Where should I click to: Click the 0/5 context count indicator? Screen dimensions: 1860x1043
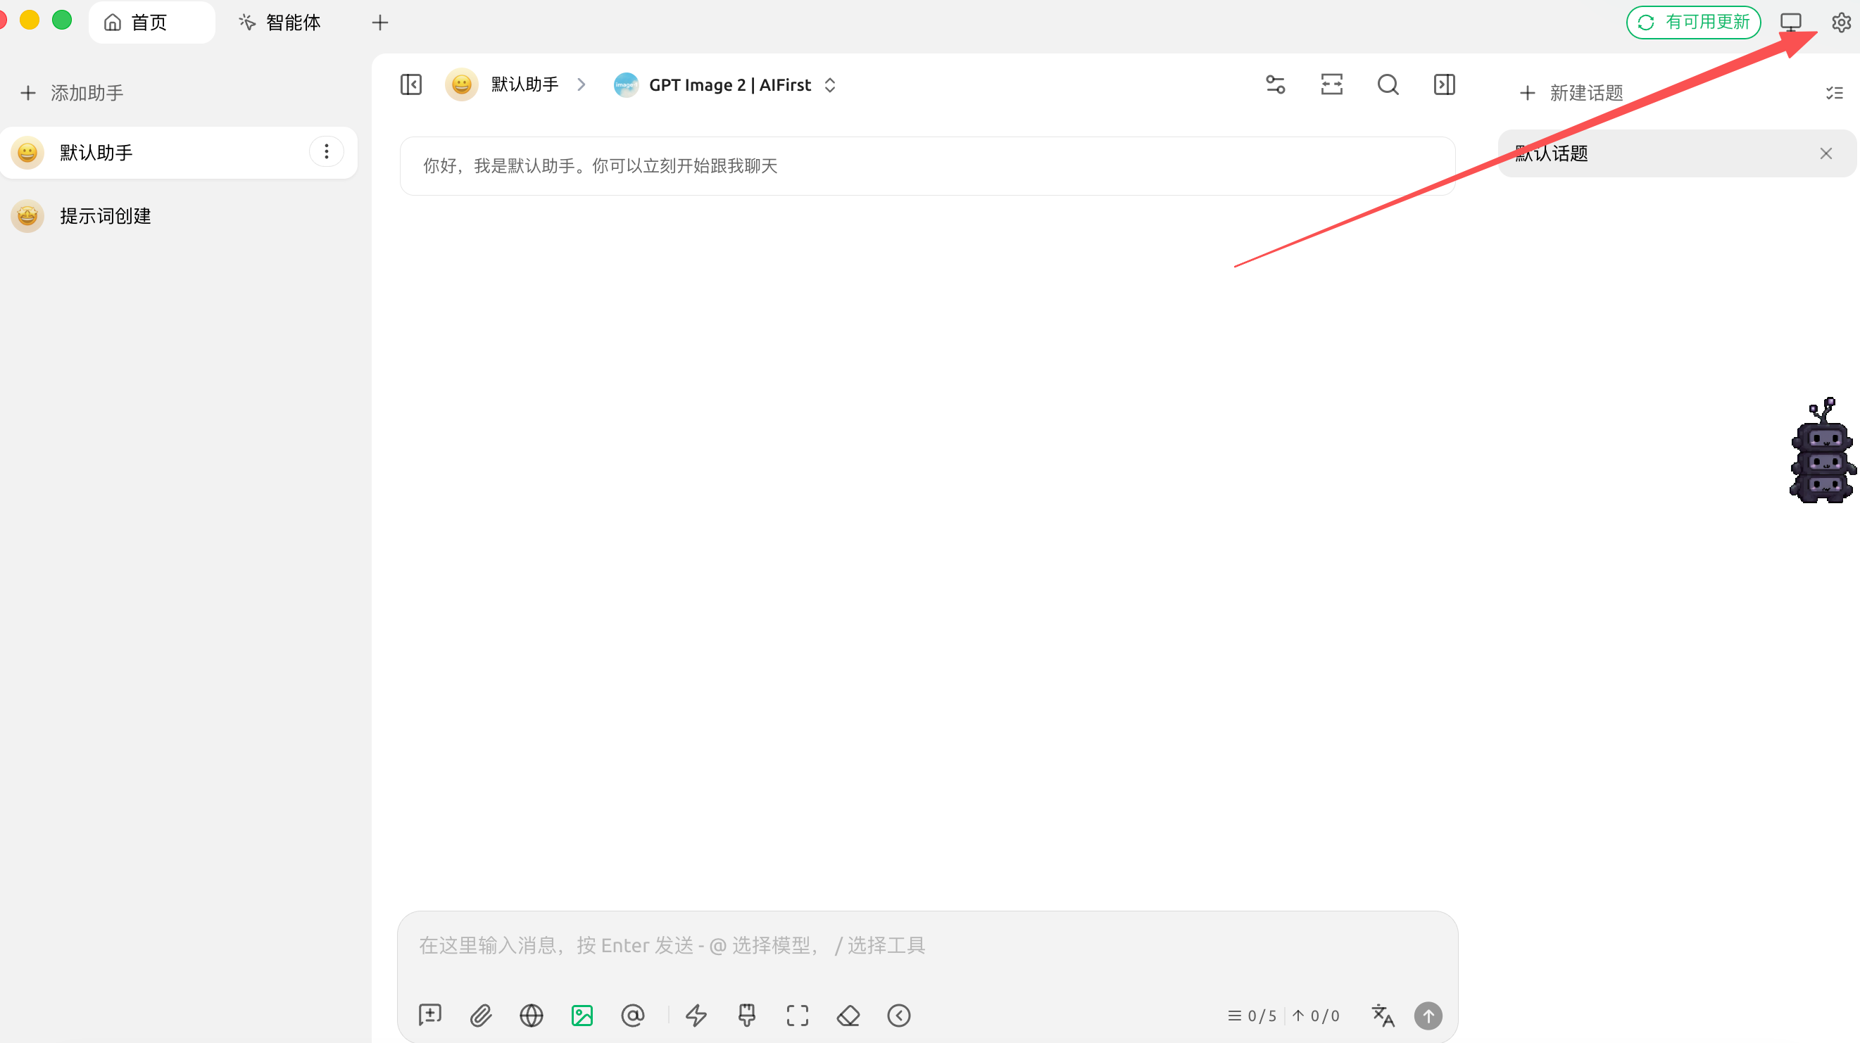point(1252,1016)
